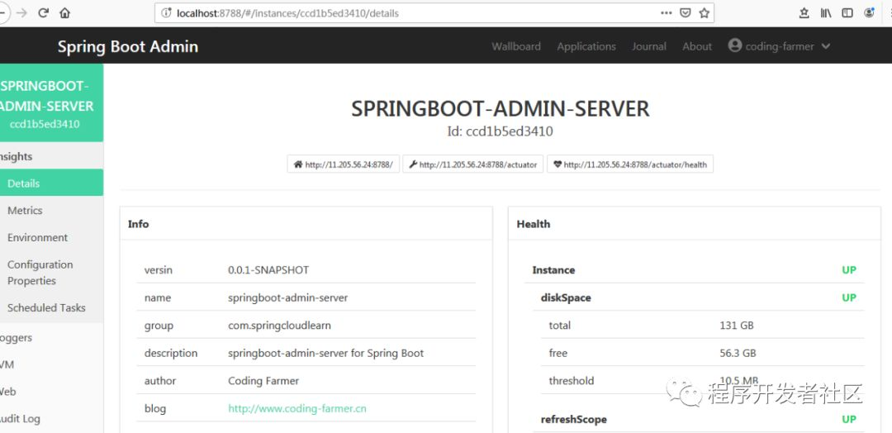Click the diskSpace health row label

[566, 297]
